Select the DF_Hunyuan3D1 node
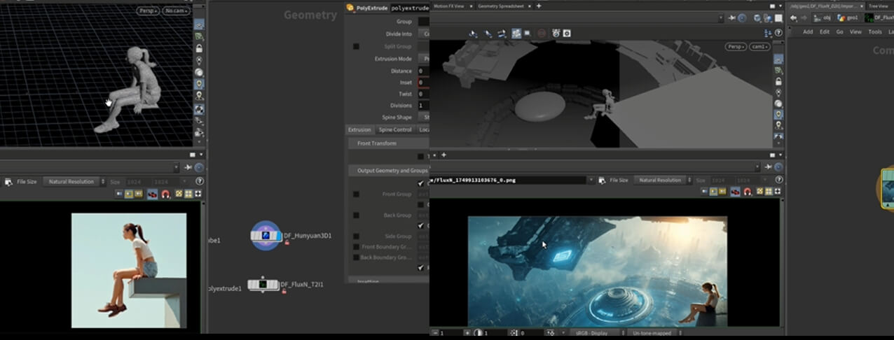This screenshot has width=894, height=340. point(266,236)
